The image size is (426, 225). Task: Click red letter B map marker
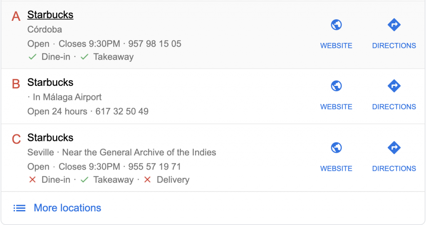coord(16,84)
